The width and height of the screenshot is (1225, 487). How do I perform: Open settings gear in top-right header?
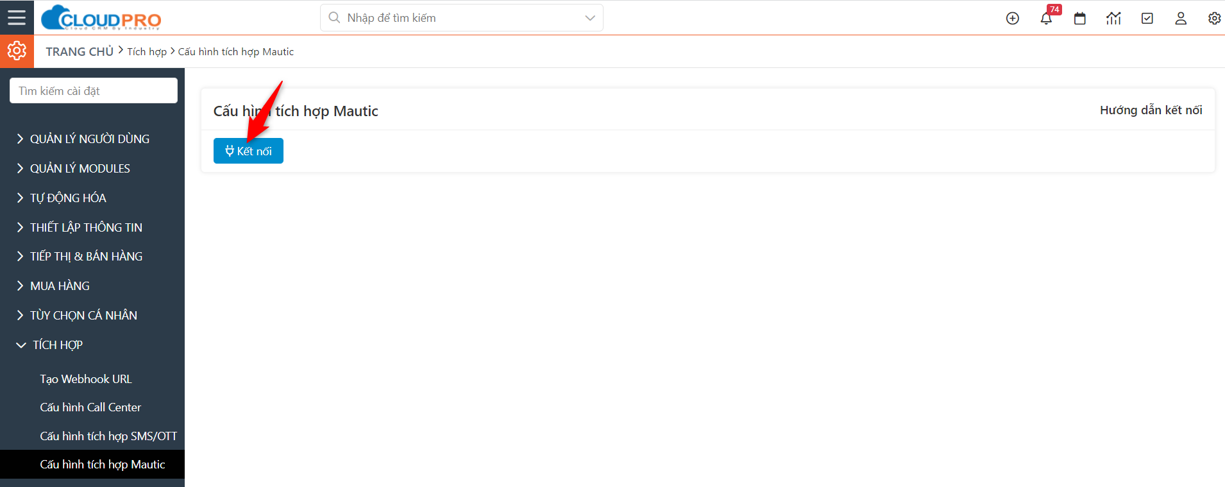(x=1214, y=19)
